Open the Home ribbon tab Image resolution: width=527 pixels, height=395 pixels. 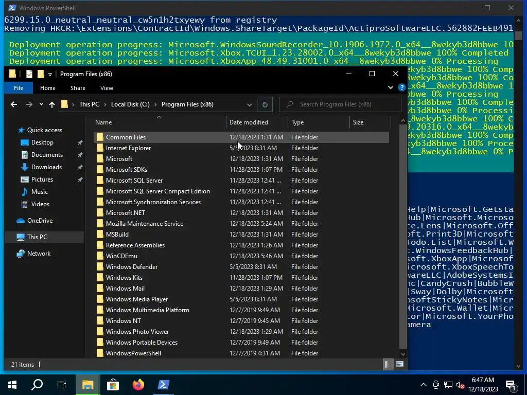coord(48,88)
